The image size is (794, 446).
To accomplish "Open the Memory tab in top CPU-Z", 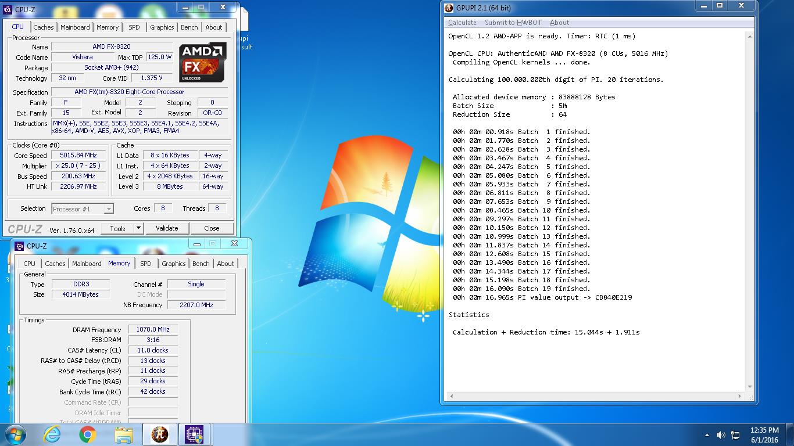I will pyautogui.click(x=108, y=27).
